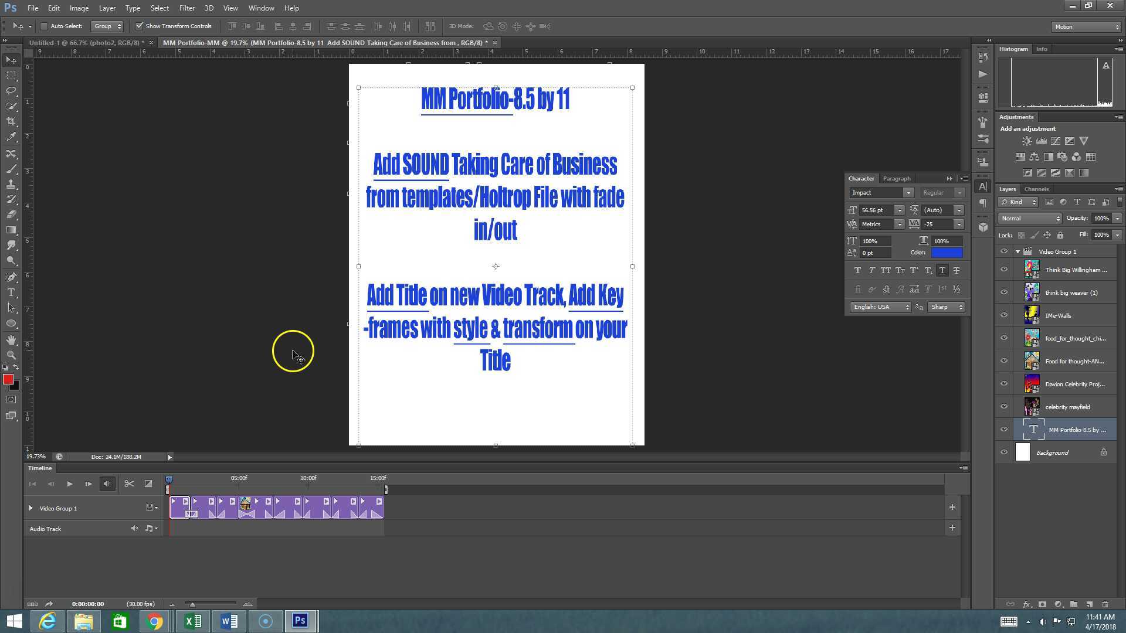Open Excel from the Windows taskbar
Viewport: 1126px width, 633px height.
[x=193, y=621]
